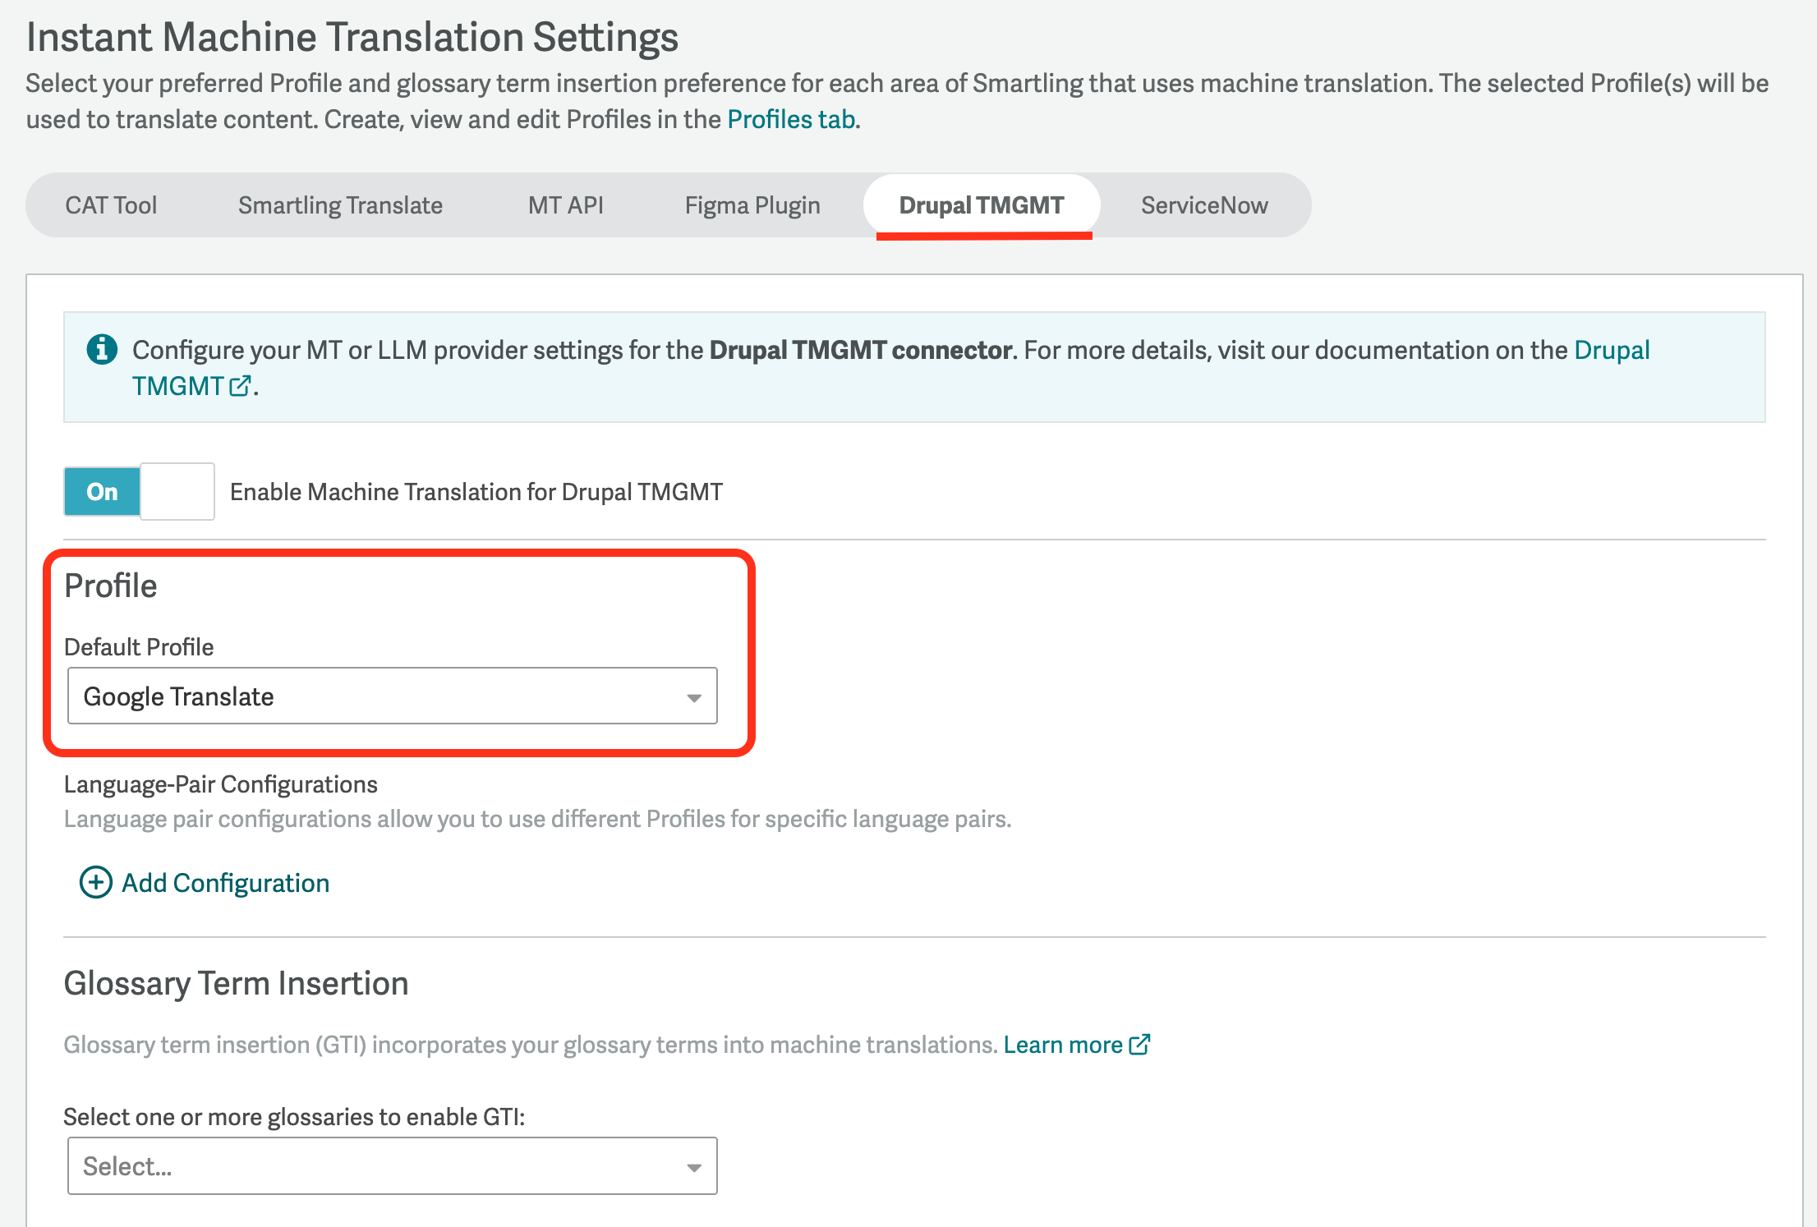Click the 'Instant Machine Translation Settings' heading

point(352,38)
